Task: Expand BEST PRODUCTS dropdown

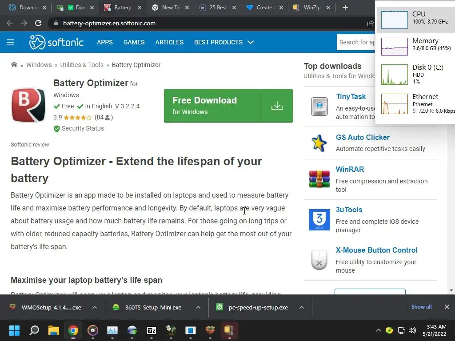Action: point(224,42)
